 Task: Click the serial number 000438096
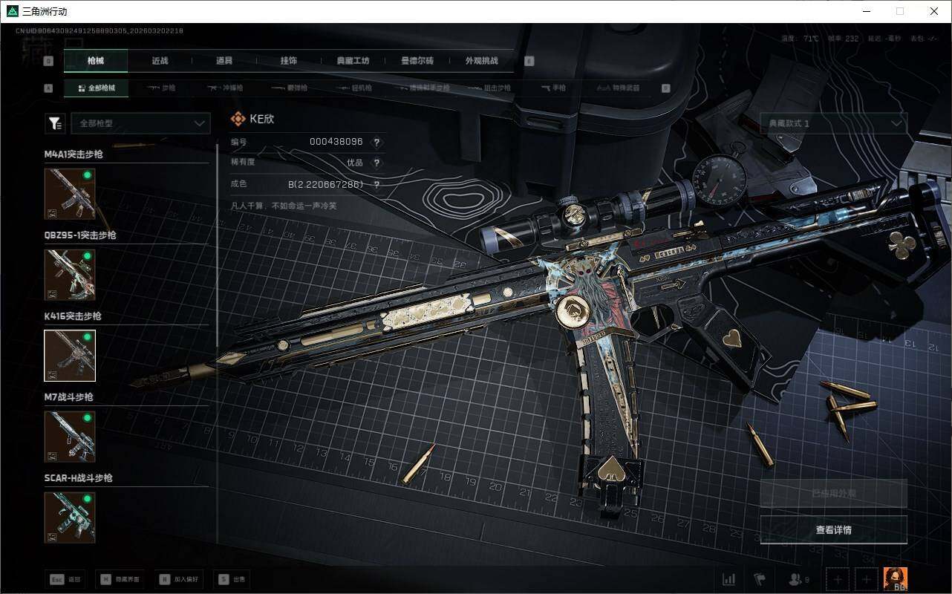coord(336,142)
